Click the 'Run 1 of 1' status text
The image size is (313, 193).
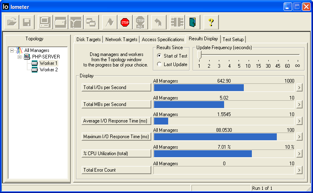pos(262,188)
